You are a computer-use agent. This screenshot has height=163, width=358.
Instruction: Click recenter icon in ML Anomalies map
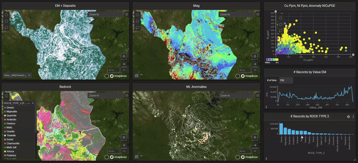(x=255, y=137)
